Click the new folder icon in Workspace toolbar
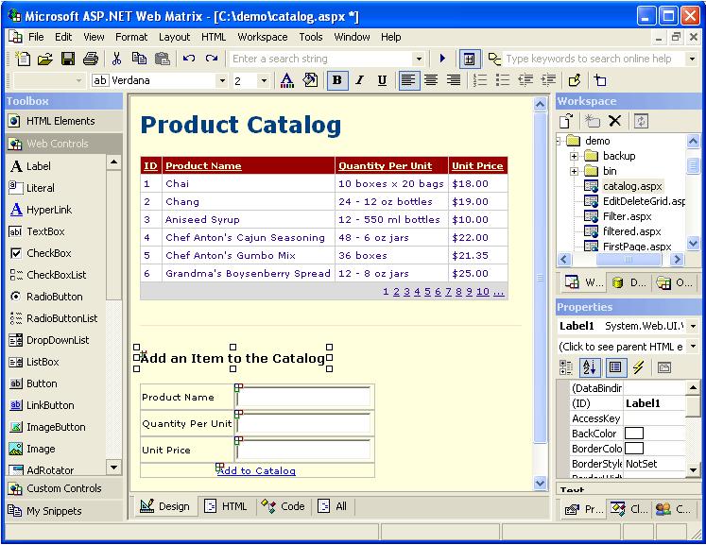Viewport: 706px width, 545px height. 592,121
